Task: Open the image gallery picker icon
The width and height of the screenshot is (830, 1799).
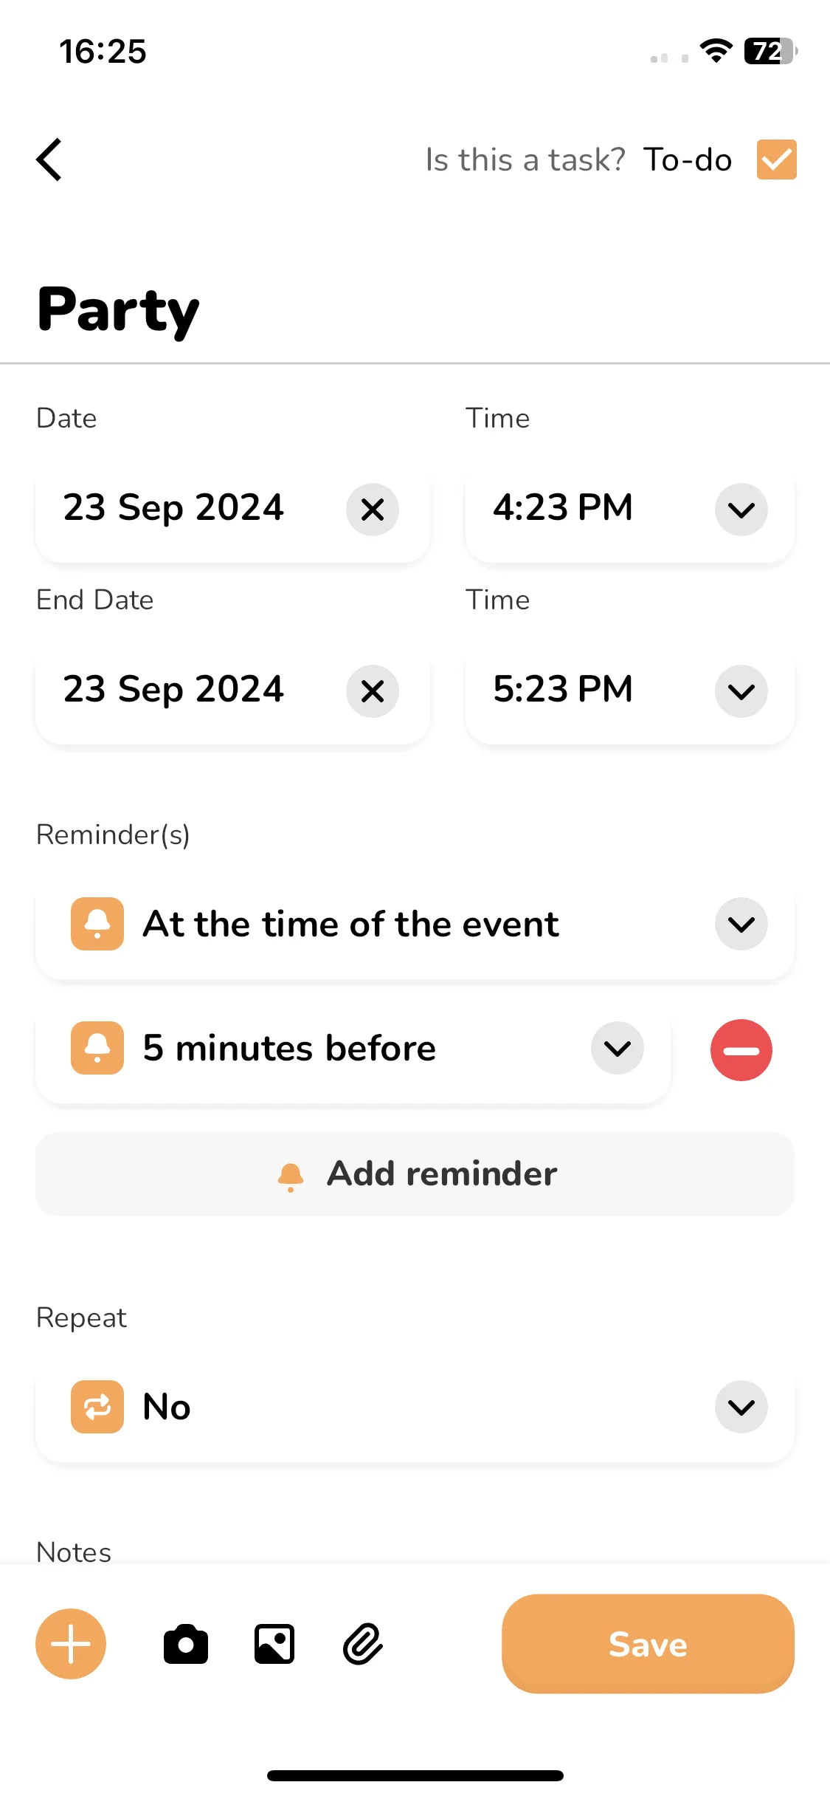Action: [274, 1644]
